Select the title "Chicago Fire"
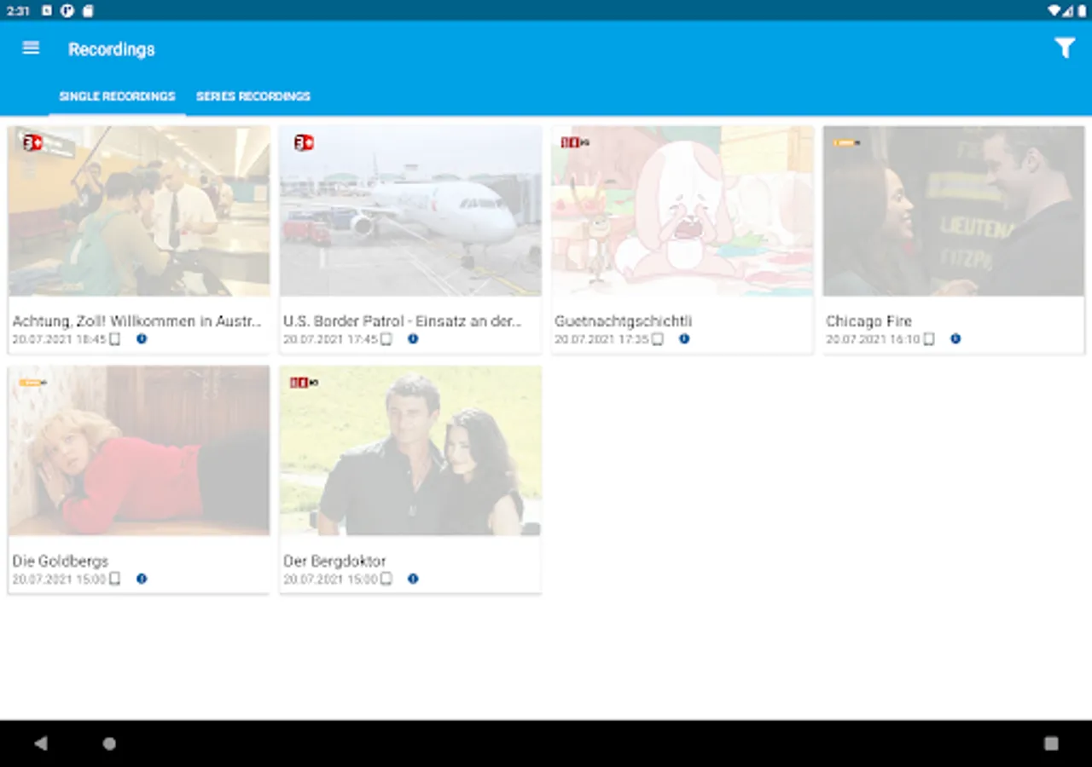This screenshot has width=1092, height=767. [869, 321]
